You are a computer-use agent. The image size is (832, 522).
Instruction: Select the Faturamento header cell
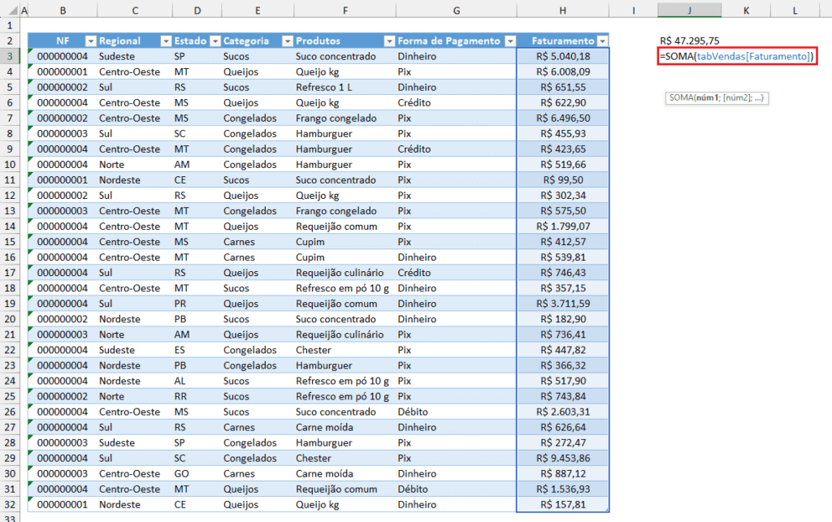pyautogui.click(x=561, y=41)
